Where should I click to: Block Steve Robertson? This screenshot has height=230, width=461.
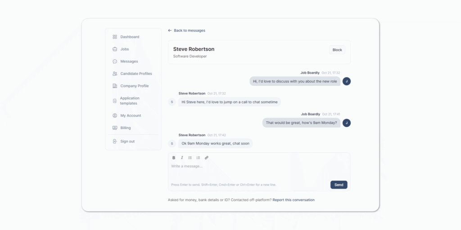337,50
